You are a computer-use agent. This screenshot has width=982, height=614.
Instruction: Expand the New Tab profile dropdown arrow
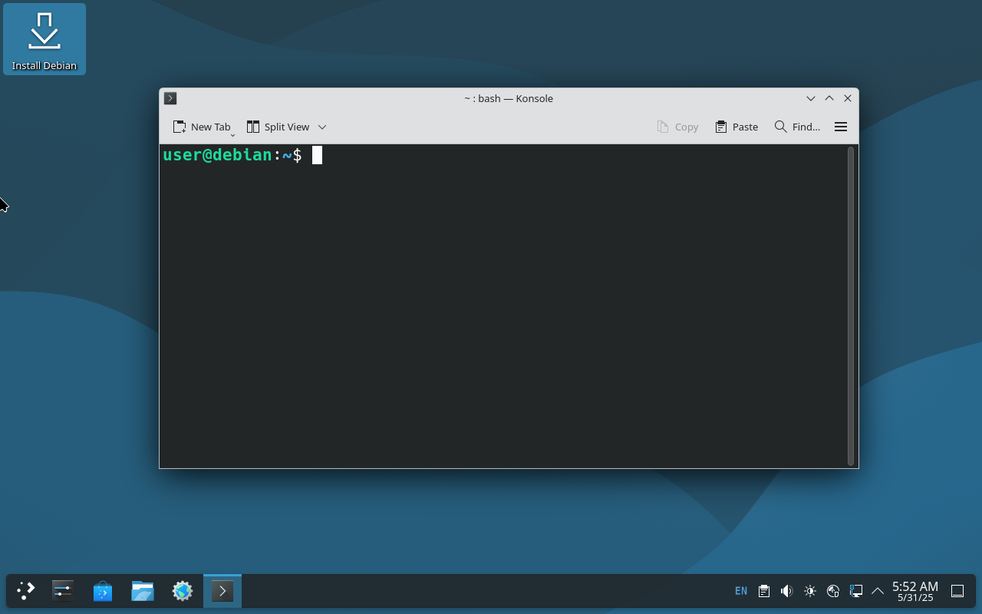pyautogui.click(x=232, y=135)
